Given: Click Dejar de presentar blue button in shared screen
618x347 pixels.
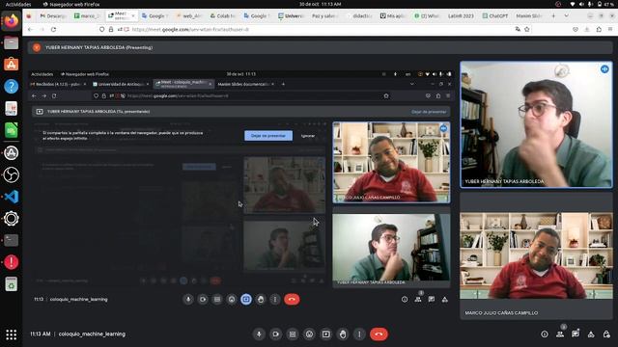Looking at the screenshot, I should [268, 136].
